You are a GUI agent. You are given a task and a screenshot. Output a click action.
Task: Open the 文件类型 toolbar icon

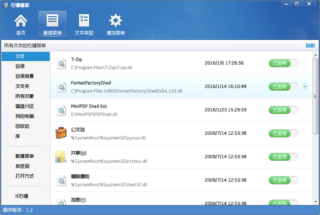[84, 24]
